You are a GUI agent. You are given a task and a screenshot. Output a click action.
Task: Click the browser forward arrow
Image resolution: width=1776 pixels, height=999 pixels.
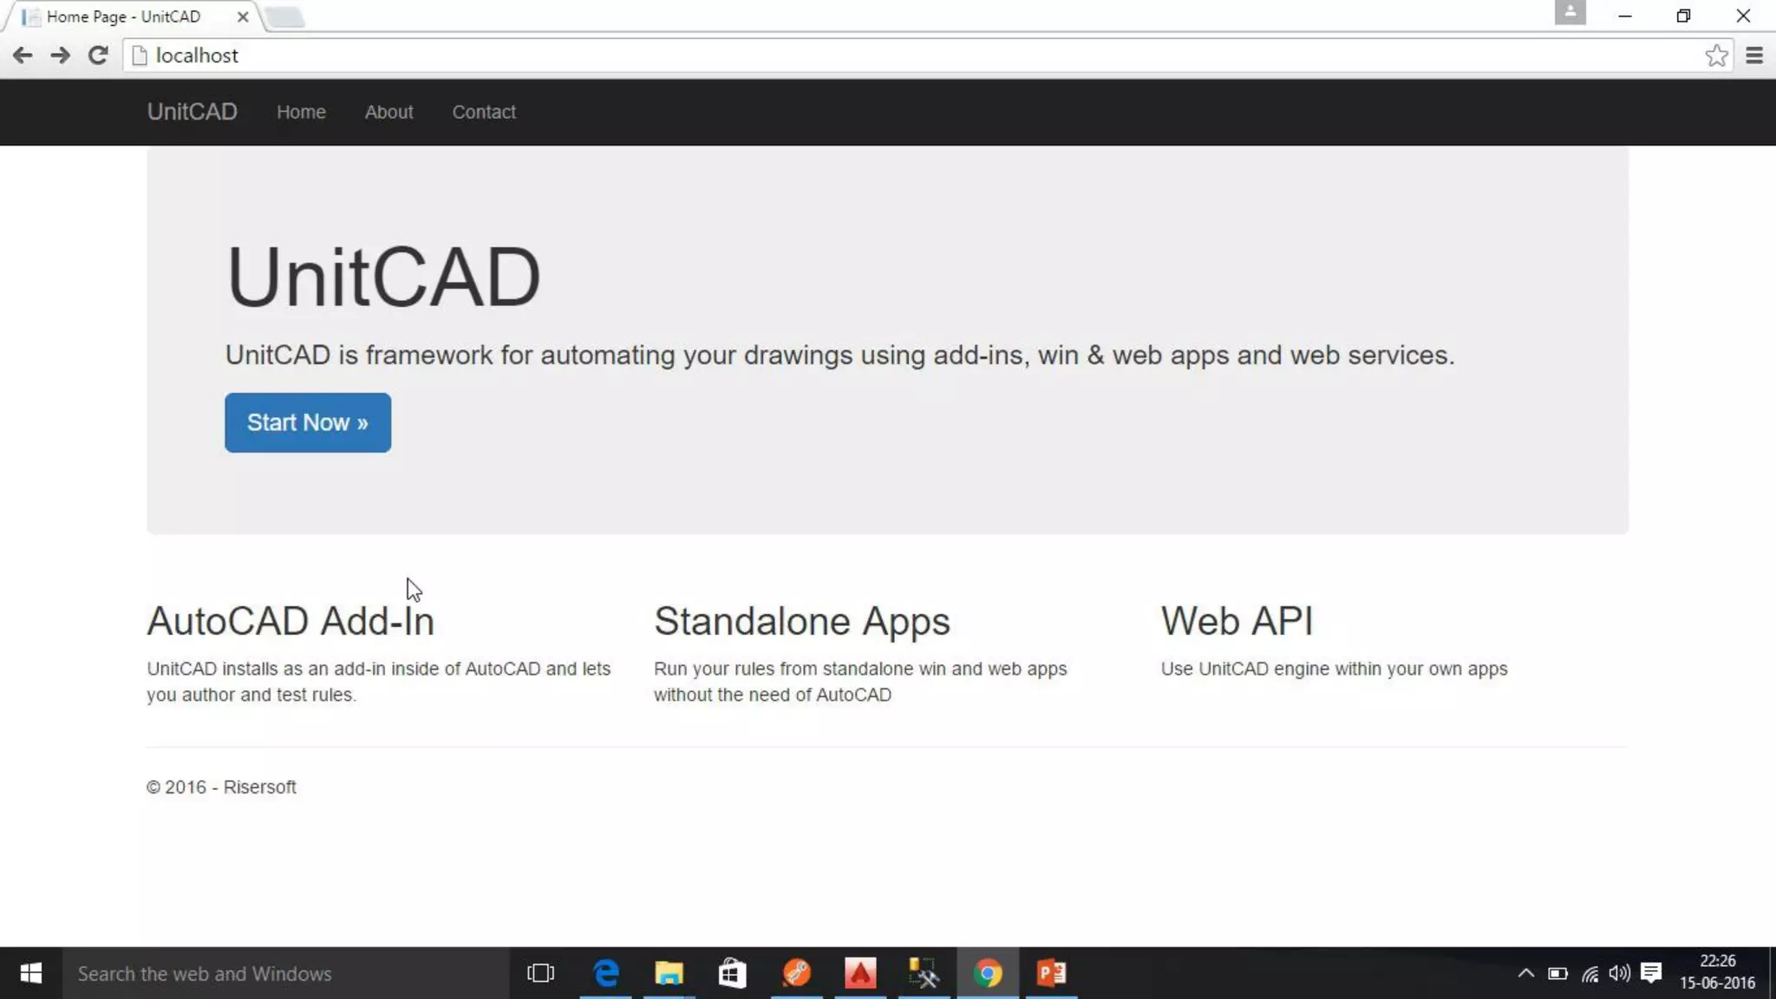(x=60, y=55)
